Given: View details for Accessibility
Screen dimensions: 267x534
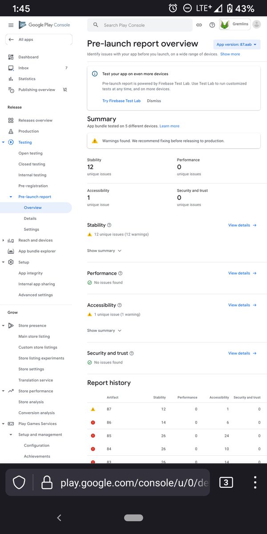Looking at the screenshot, I should tap(243, 305).
